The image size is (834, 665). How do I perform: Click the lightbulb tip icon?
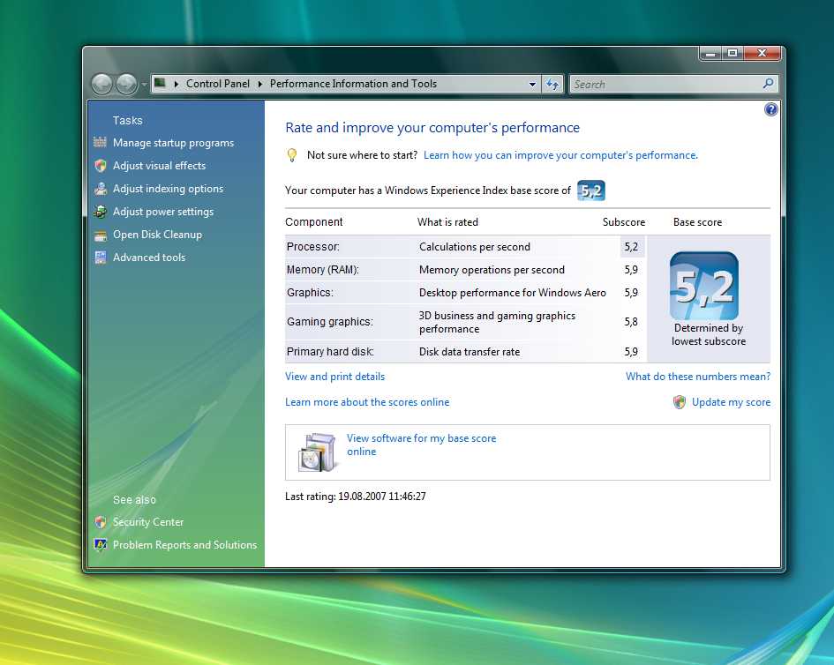292,155
